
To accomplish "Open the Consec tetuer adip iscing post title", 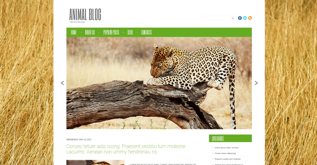I will (x=126, y=149).
